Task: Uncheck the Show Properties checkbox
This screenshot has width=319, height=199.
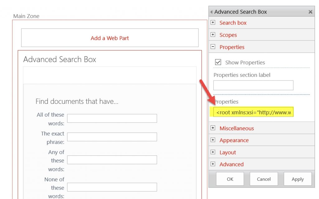Action: pyautogui.click(x=218, y=62)
